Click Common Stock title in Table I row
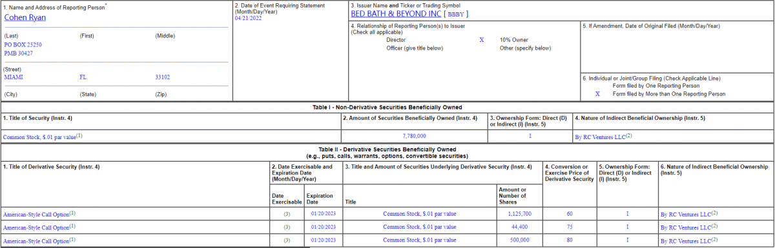Image resolution: width=775 pixels, height=248 pixels. (x=39, y=137)
